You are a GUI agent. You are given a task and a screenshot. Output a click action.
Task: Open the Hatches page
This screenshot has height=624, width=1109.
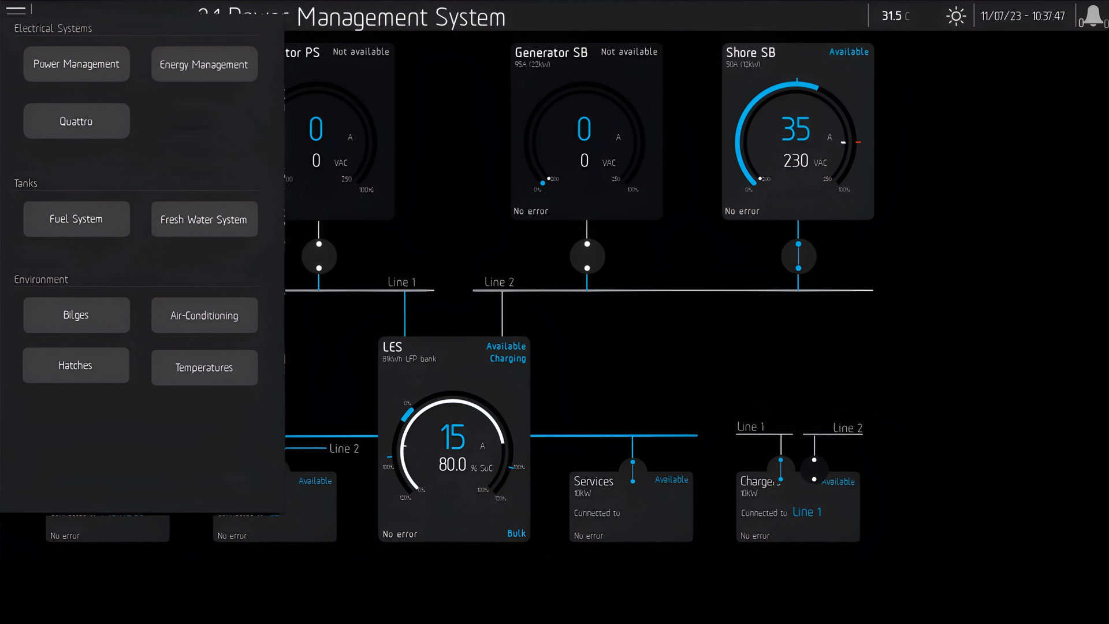pyautogui.click(x=76, y=365)
